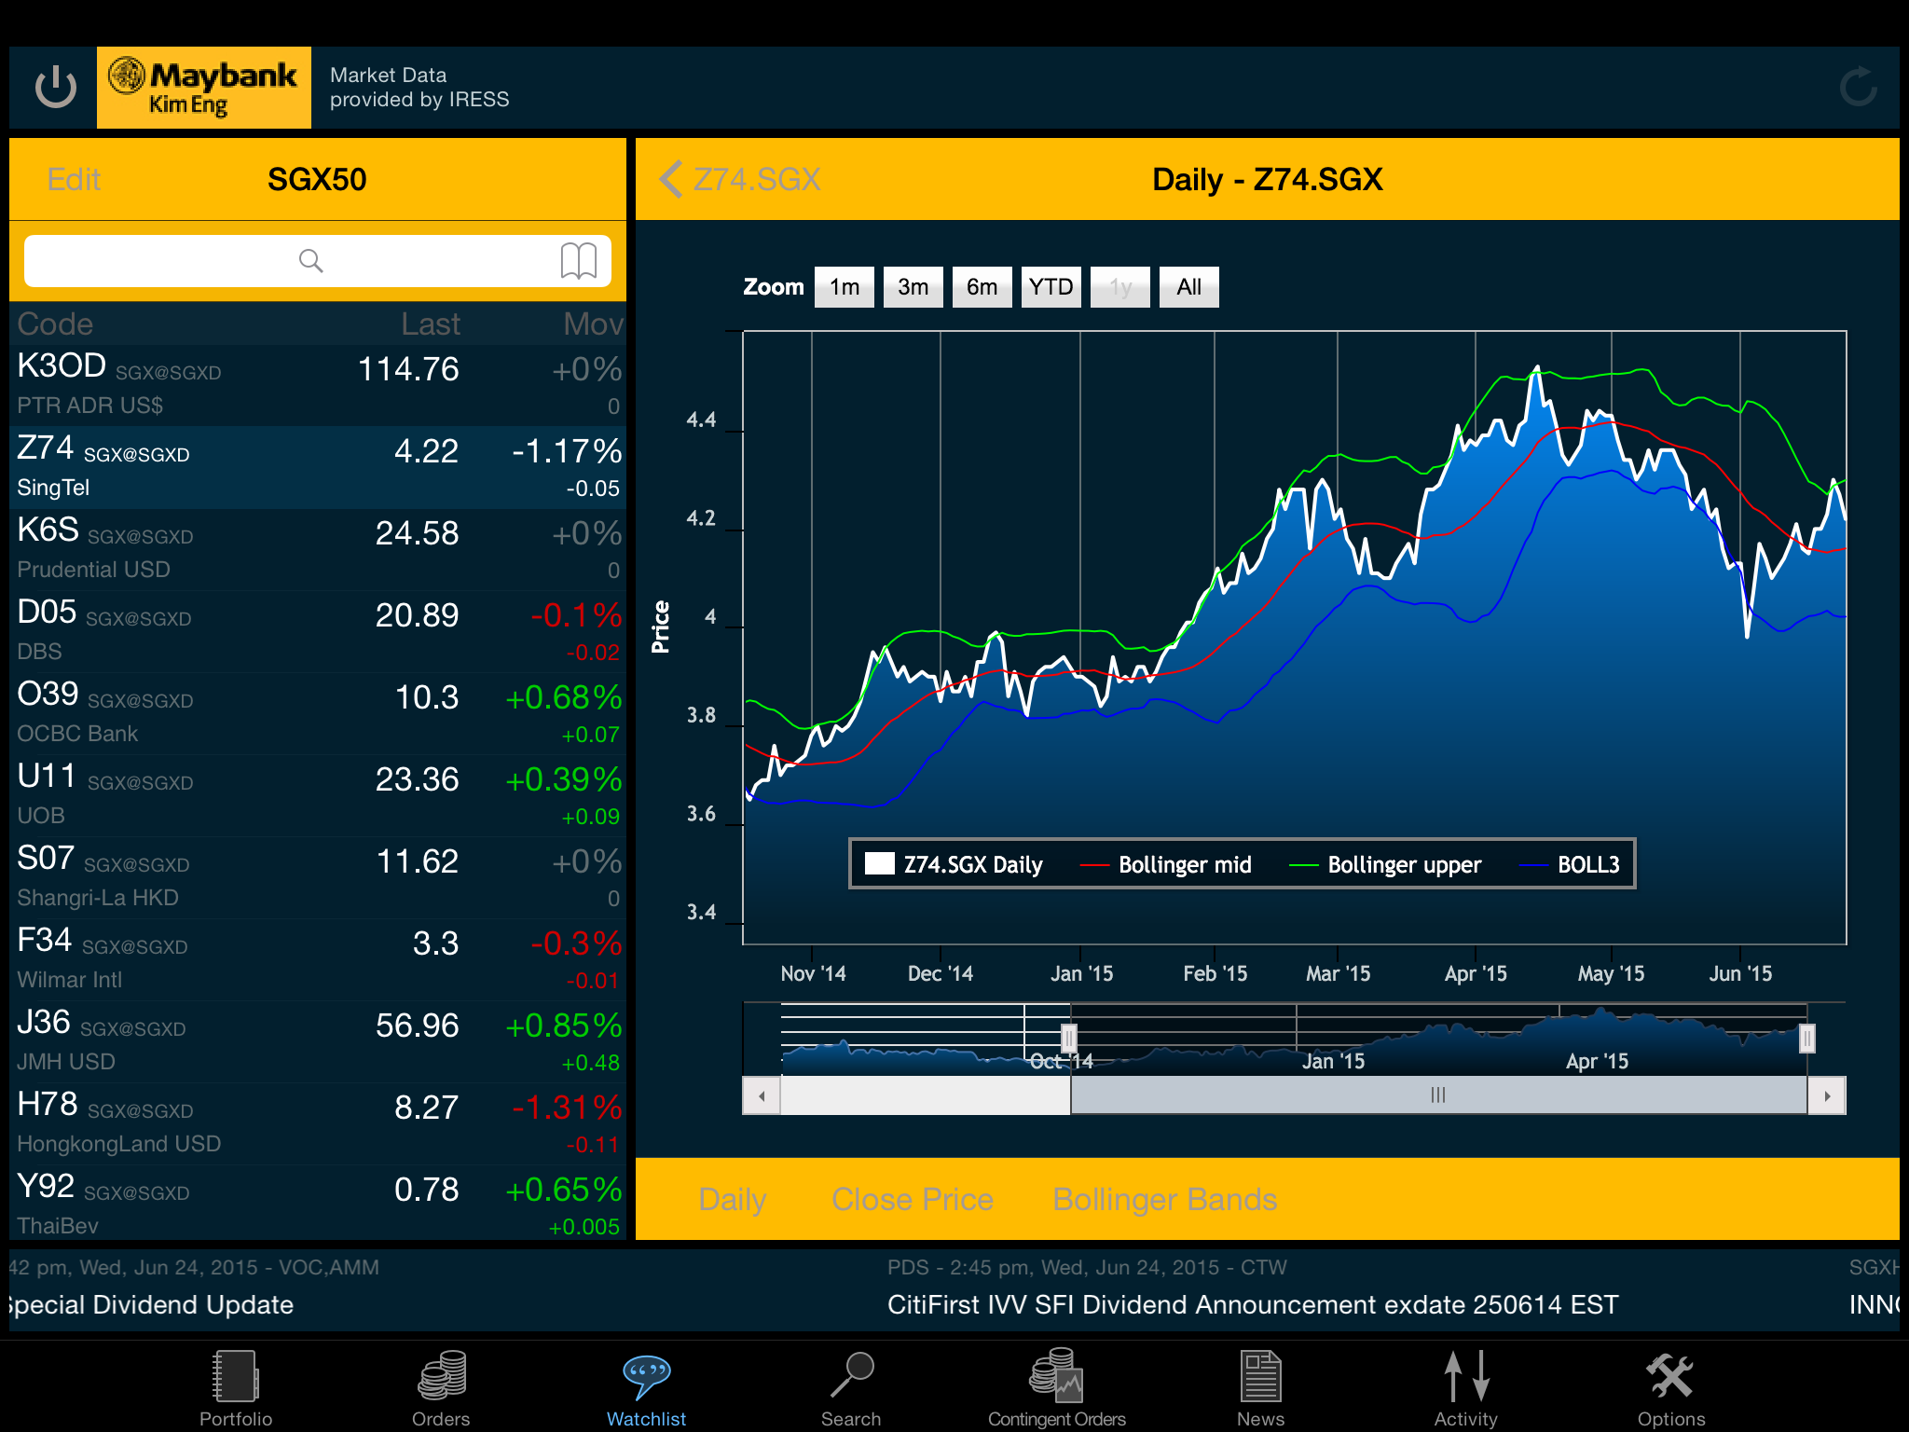Select the U11 UOB row
The width and height of the screenshot is (1909, 1432).
pos(318,796)
